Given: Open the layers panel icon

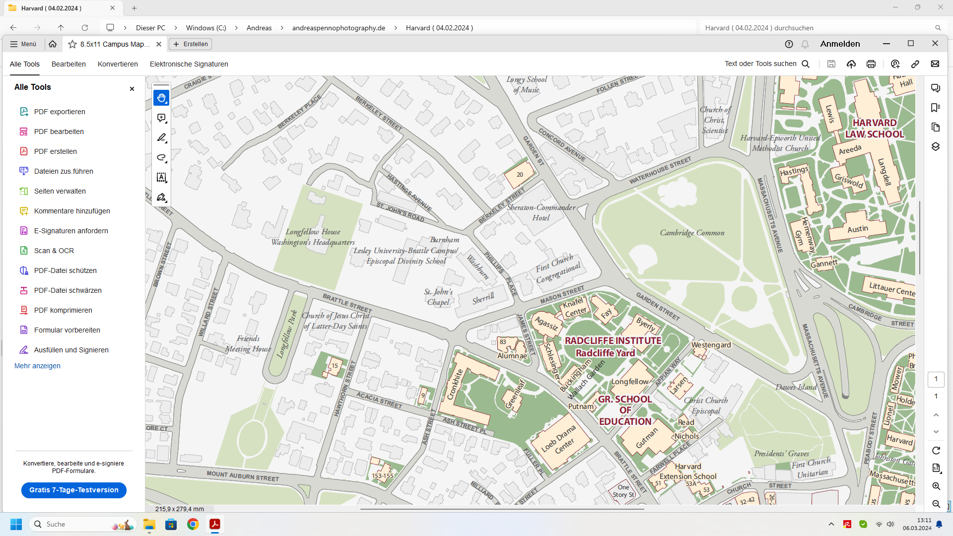Looking at the screenshot, I should [x=936, y=146].
